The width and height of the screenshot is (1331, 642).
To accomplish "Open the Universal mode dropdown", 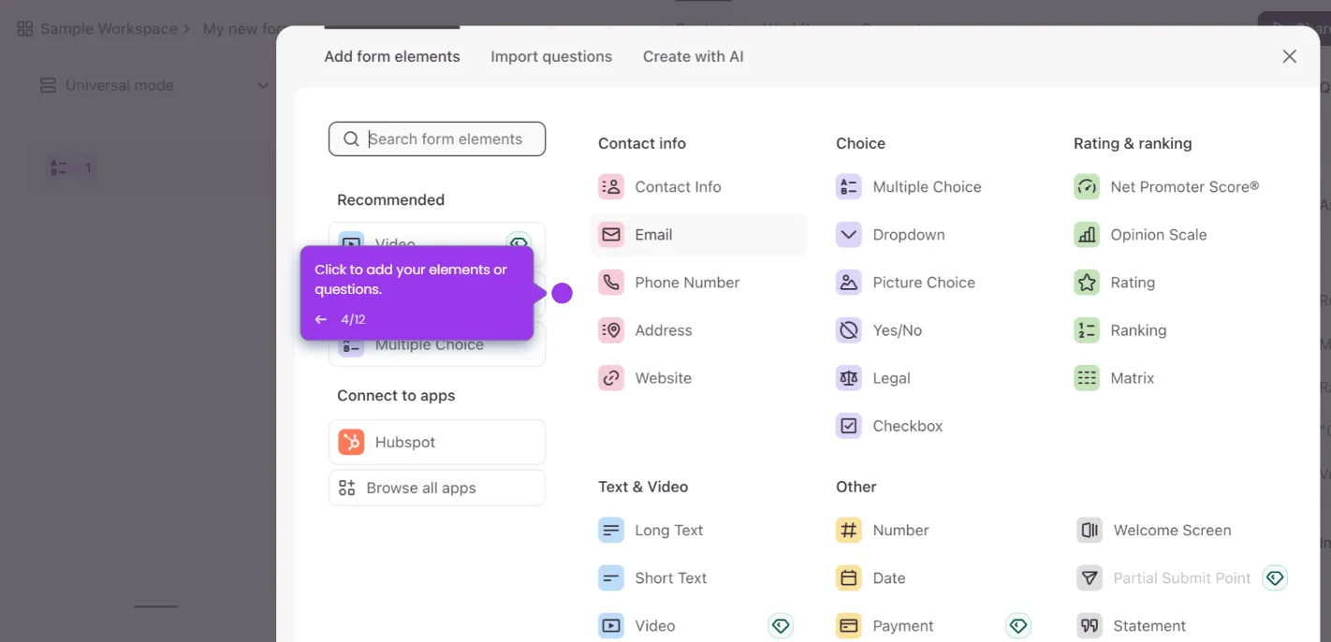I will coord(154,85).
